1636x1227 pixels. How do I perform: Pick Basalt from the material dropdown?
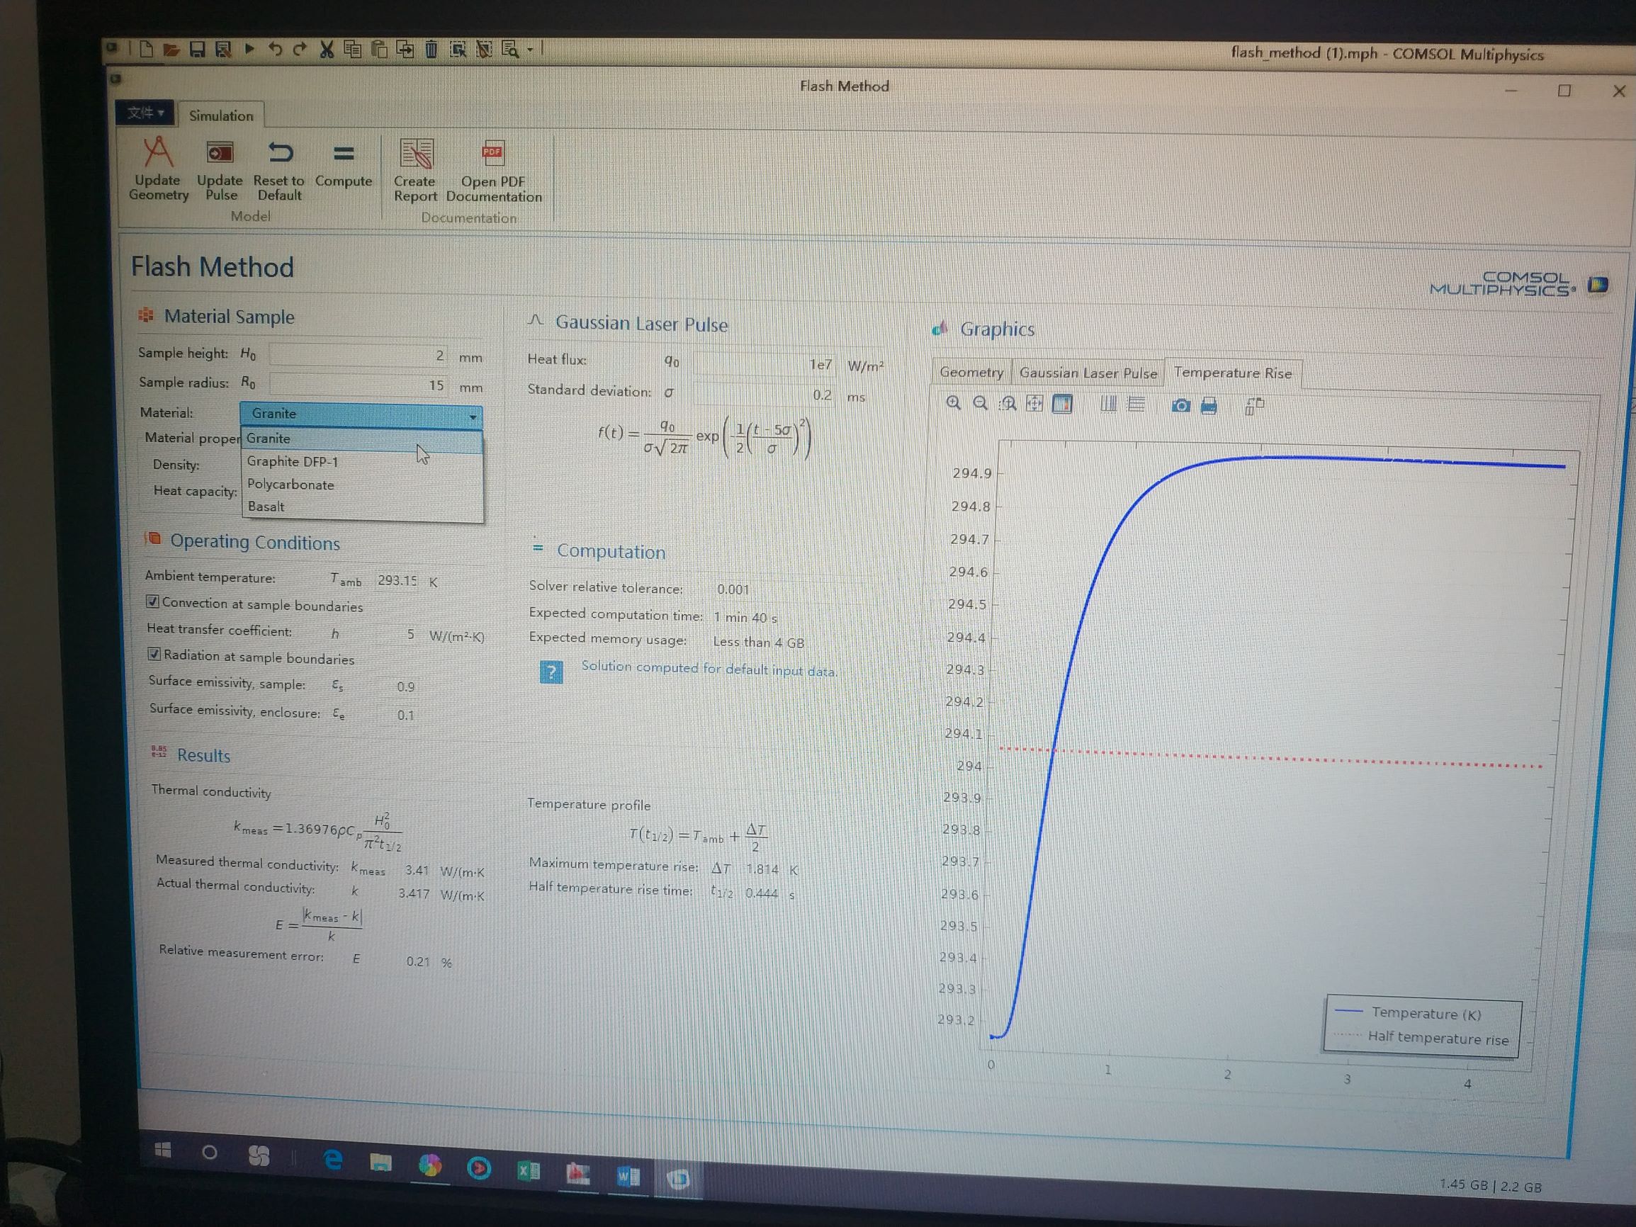pyautogui.click(x=266, y=507)
